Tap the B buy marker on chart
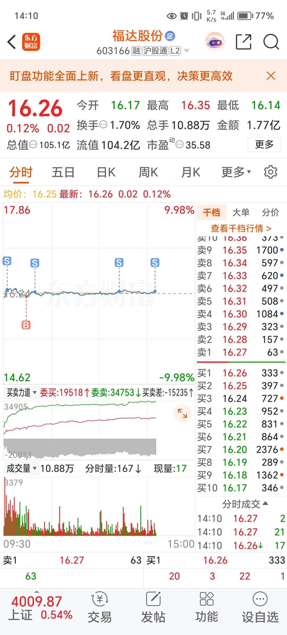The image size is (287, 635). (x=26, y=325)
